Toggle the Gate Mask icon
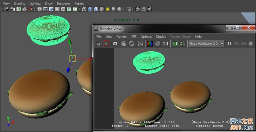The width and height of the screenshot is (256, 132). pos(57,9)
